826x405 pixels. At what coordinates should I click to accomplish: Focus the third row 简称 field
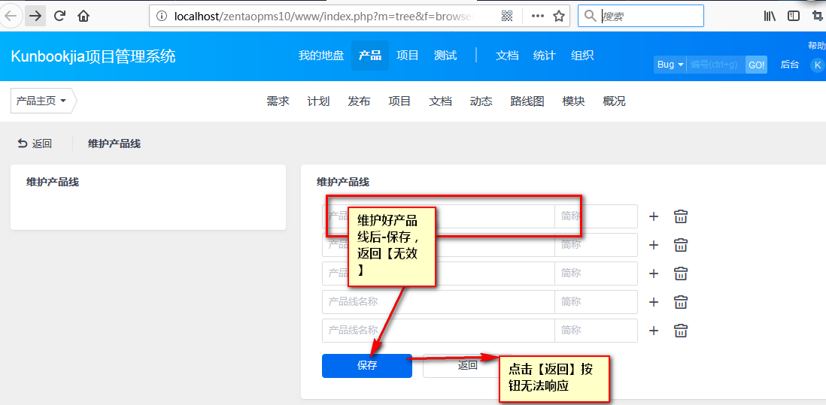pyautogui.click(x=596, y=274)
